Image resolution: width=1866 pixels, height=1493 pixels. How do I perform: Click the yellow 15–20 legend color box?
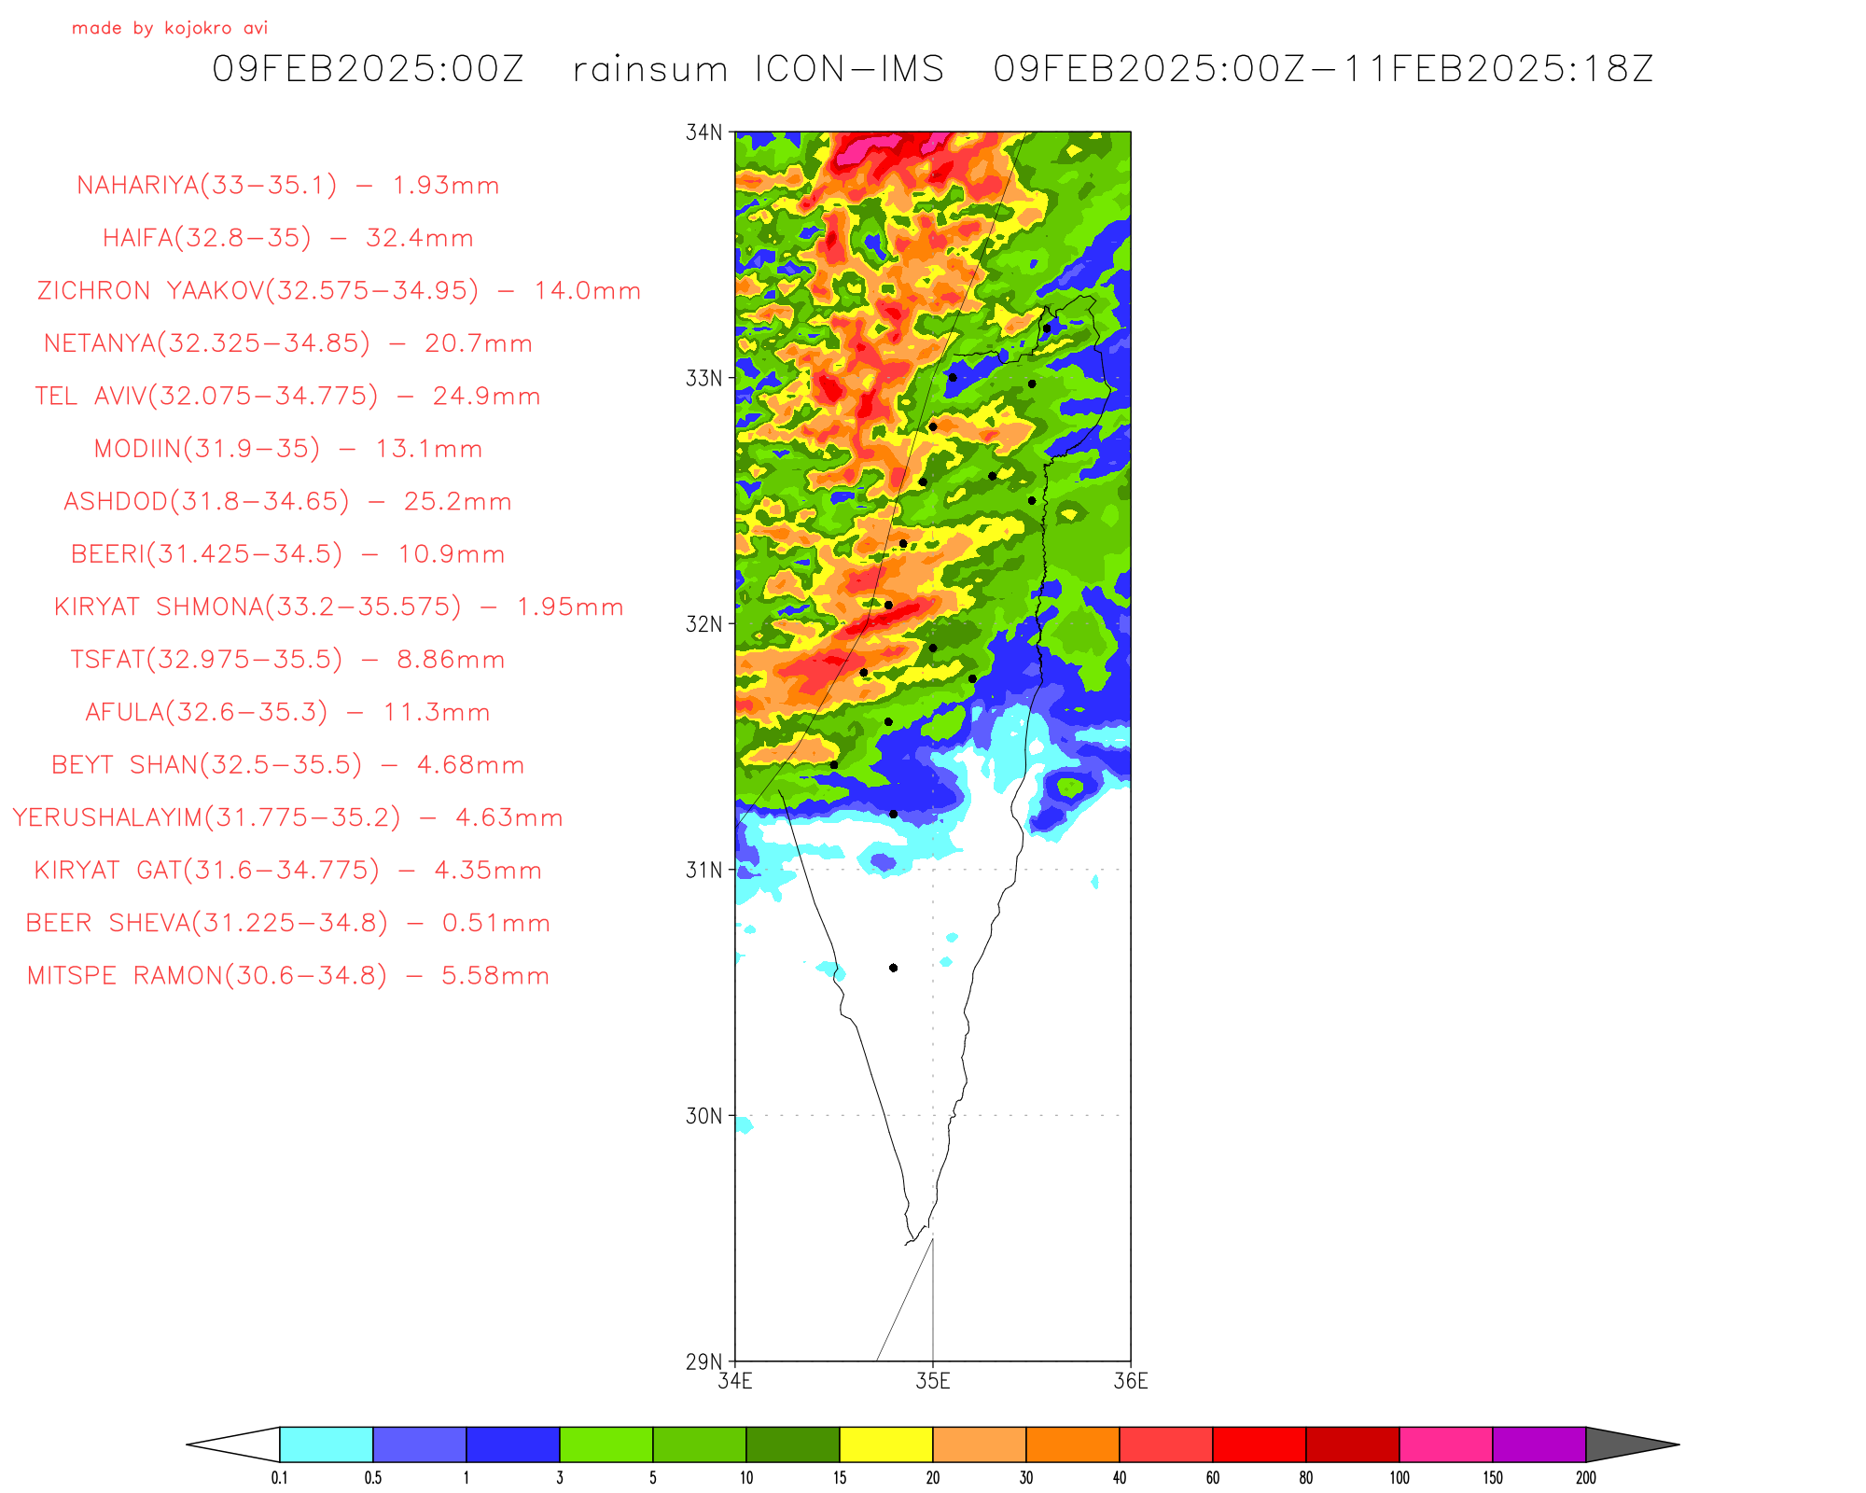pyautogui.click(x=885, y=1444)
